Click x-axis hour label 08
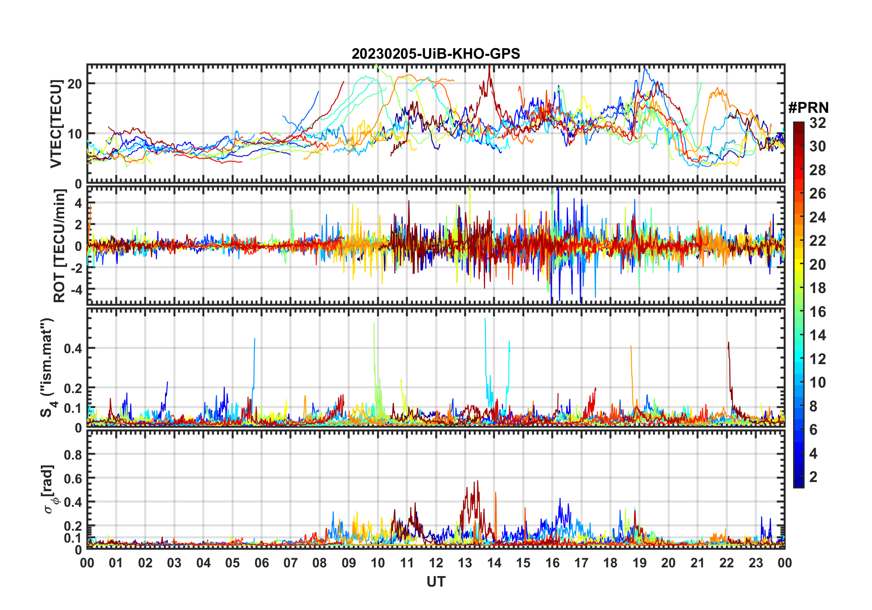 (x=320, y=563)
